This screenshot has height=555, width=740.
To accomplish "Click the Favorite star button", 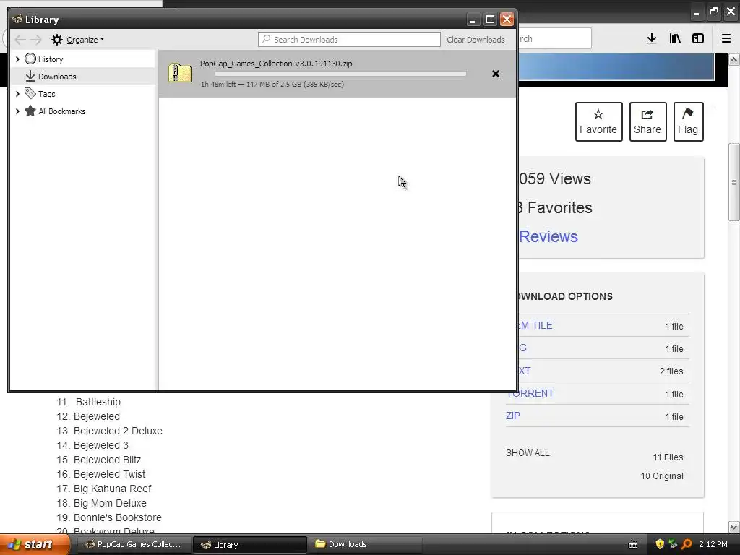I will click(598, 121).
